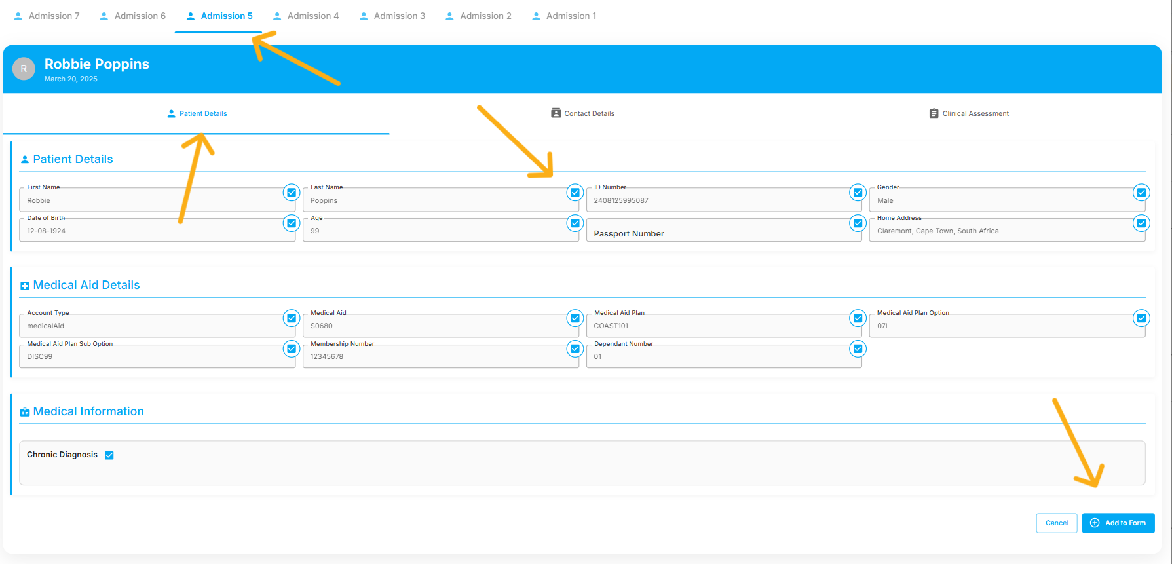Uncheck the First Name field checkbox
Viewport: 1172px width, 564px height.
(292, 193)
